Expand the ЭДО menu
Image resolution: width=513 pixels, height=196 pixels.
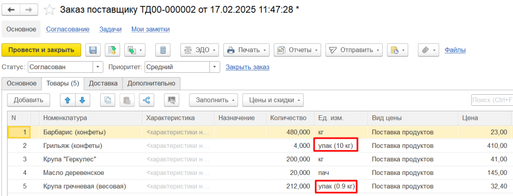pyautogui.click(x=199, y=50)
